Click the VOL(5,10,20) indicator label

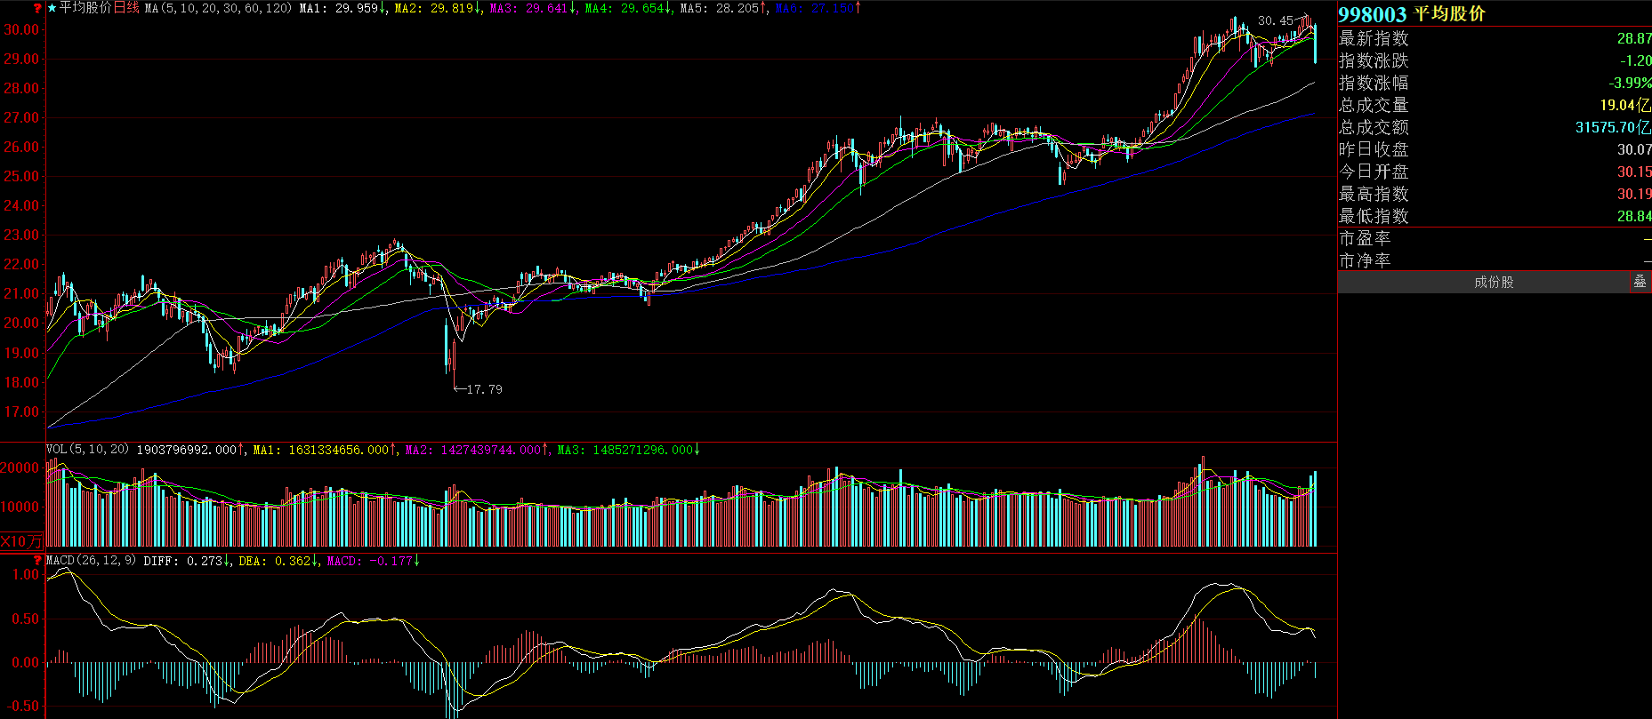coord(87,450)
